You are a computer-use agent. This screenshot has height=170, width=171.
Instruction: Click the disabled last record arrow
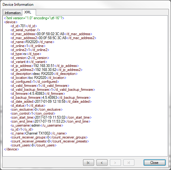point(129,163)
